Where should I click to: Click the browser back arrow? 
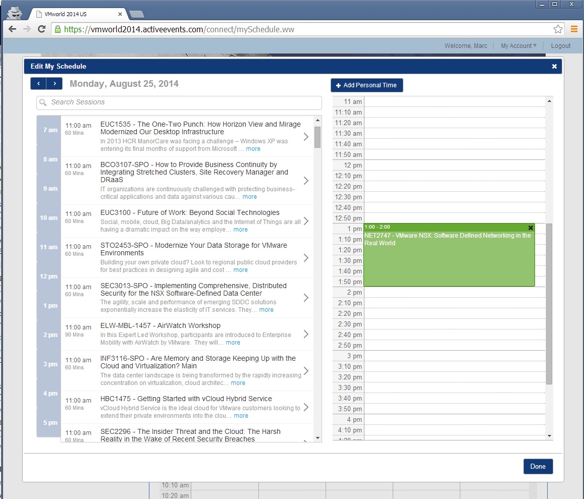pos(13,29)
